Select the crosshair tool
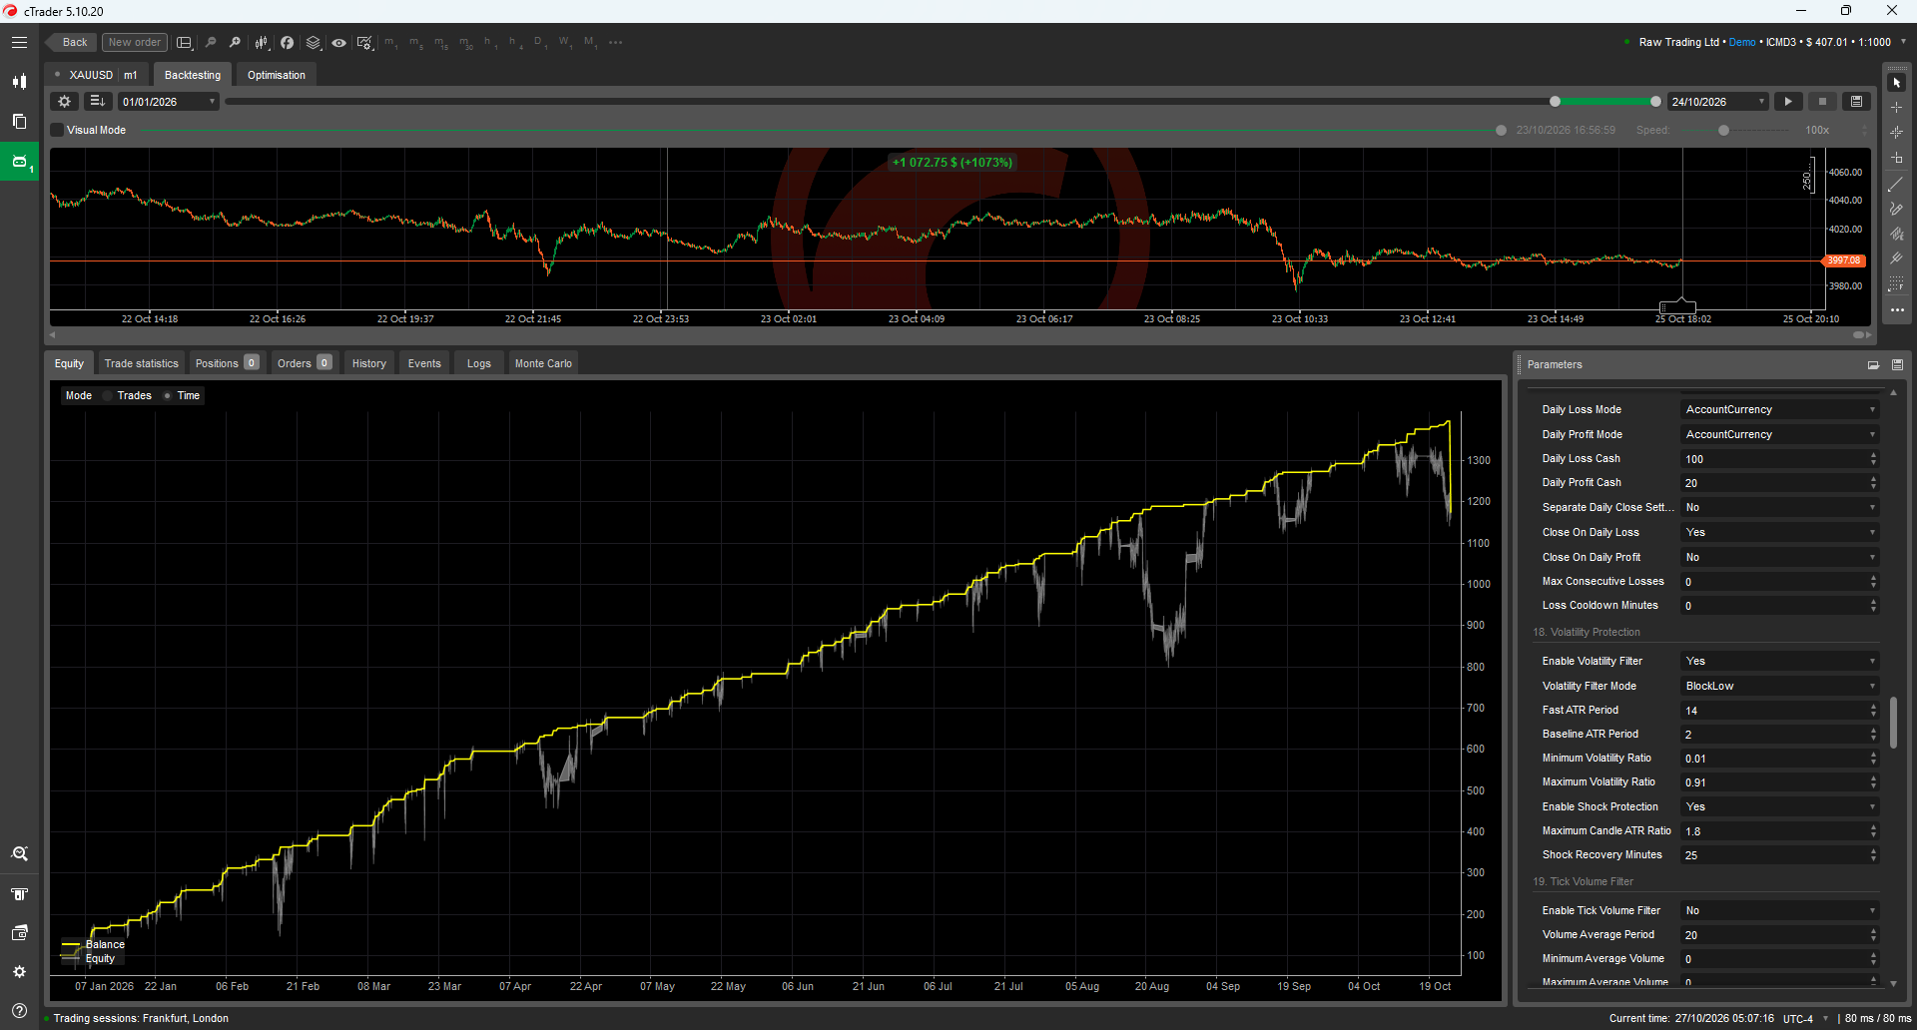The image size is (1917, 1030). pos(1896,108)
